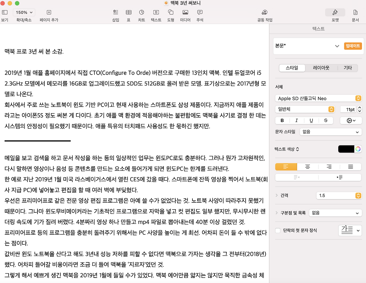Toggle bold formatting

point(282,120)
